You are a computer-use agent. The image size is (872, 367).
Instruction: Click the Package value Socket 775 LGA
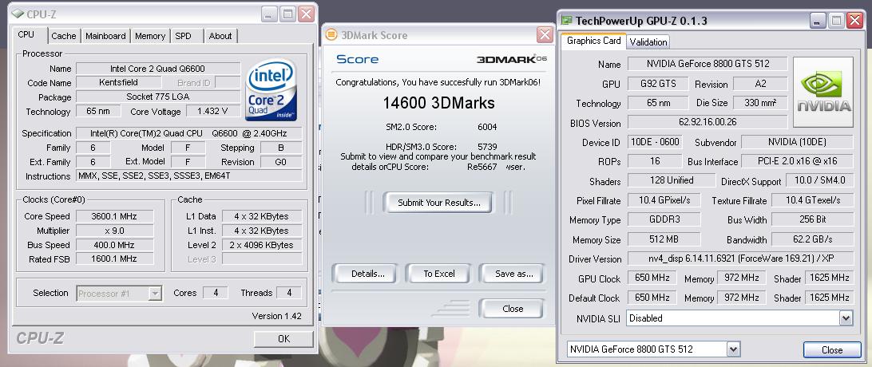[158, 97]
